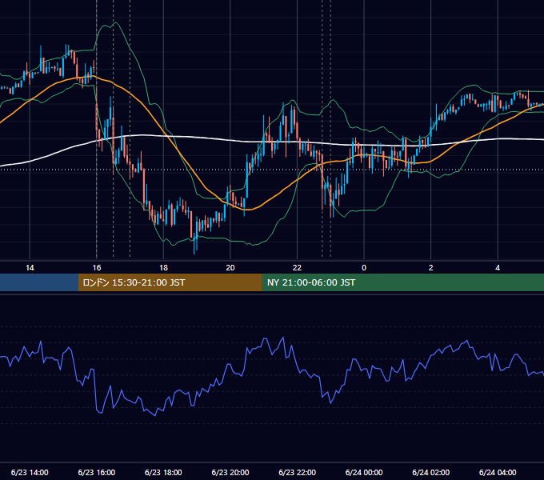Image resolution: width=544 pixels, height=480 pixels.
Task: Select the NY 21:00-06:00 JST session bar
Action: [x=402, y=282]
